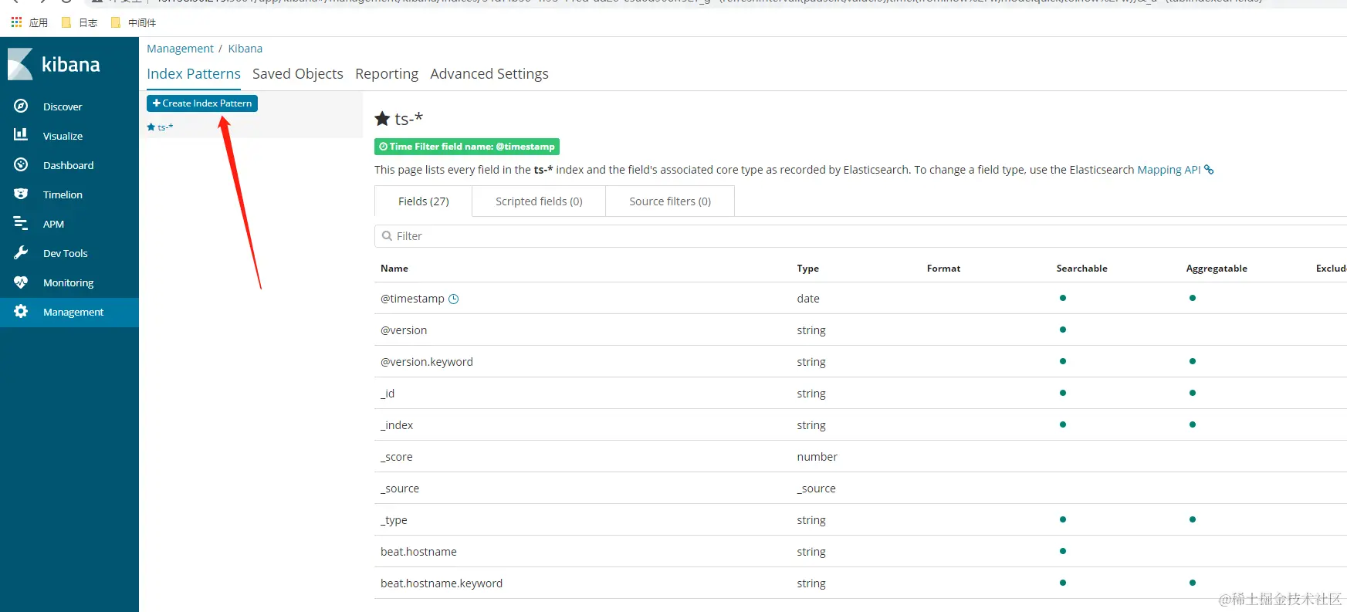Image resolution: width=1347 pixels, height=612 pixels.
Task: Select ts-* index pattern in list
Action: [x=161, y=127]
